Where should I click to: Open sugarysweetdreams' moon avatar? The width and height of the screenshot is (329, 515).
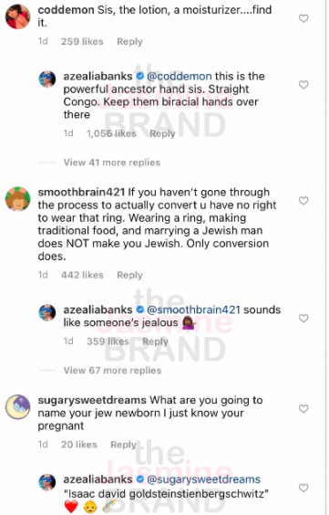(18, 407)
